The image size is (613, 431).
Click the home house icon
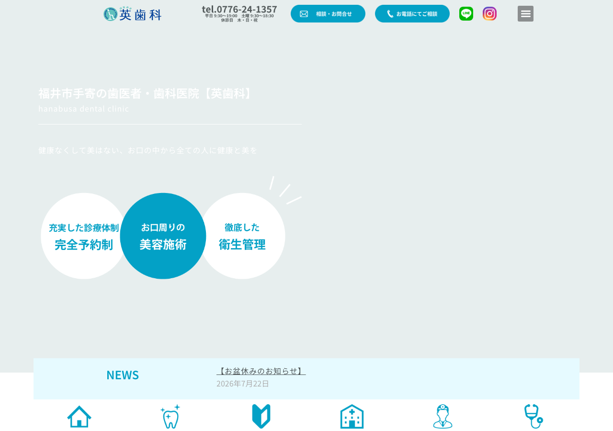point(79,417)
